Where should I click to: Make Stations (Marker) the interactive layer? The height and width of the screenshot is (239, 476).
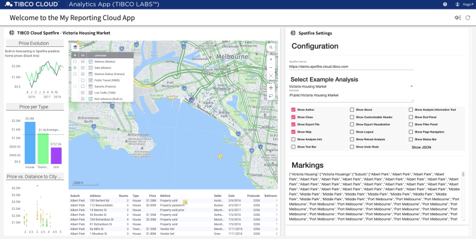[x=75, y=62]
